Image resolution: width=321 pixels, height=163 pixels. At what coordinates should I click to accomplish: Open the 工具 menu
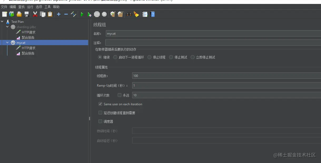pos(47,7)
